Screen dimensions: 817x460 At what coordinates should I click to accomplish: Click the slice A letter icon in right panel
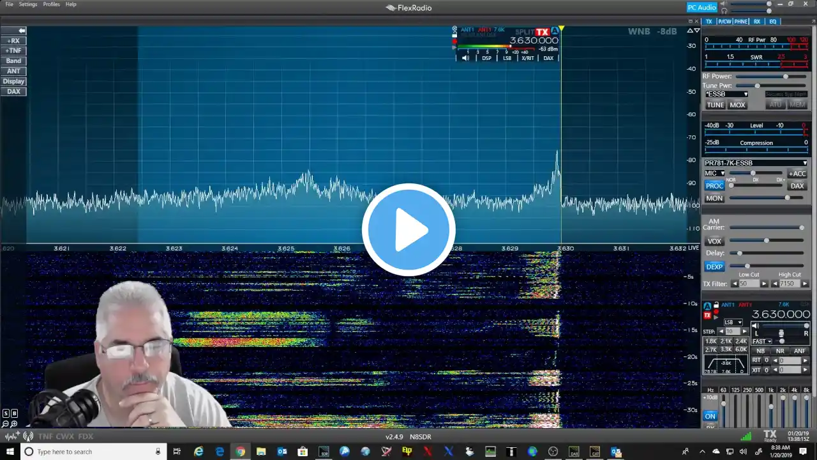point(707,306)
